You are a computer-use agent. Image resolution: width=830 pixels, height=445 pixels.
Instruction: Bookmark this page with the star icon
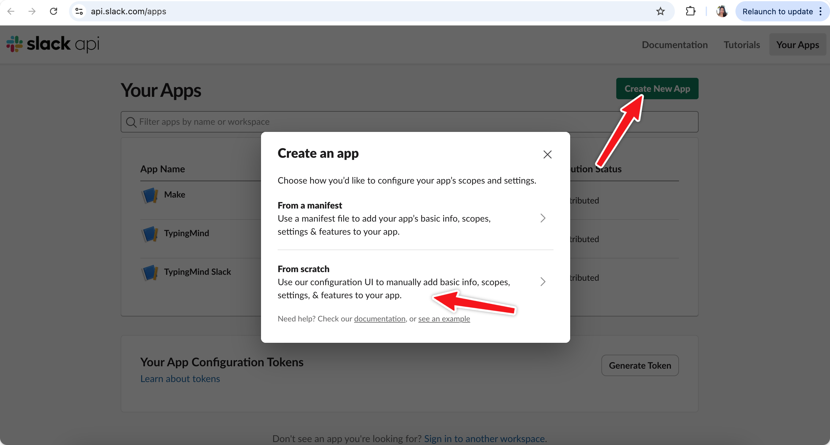coord(660,12)
